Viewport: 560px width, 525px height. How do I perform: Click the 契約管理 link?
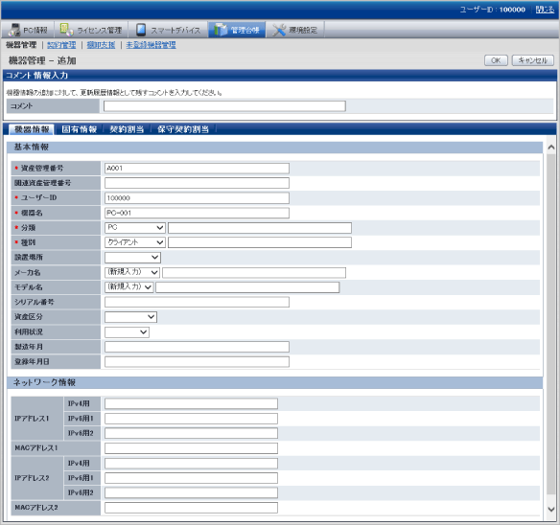(x=61, y=45)
